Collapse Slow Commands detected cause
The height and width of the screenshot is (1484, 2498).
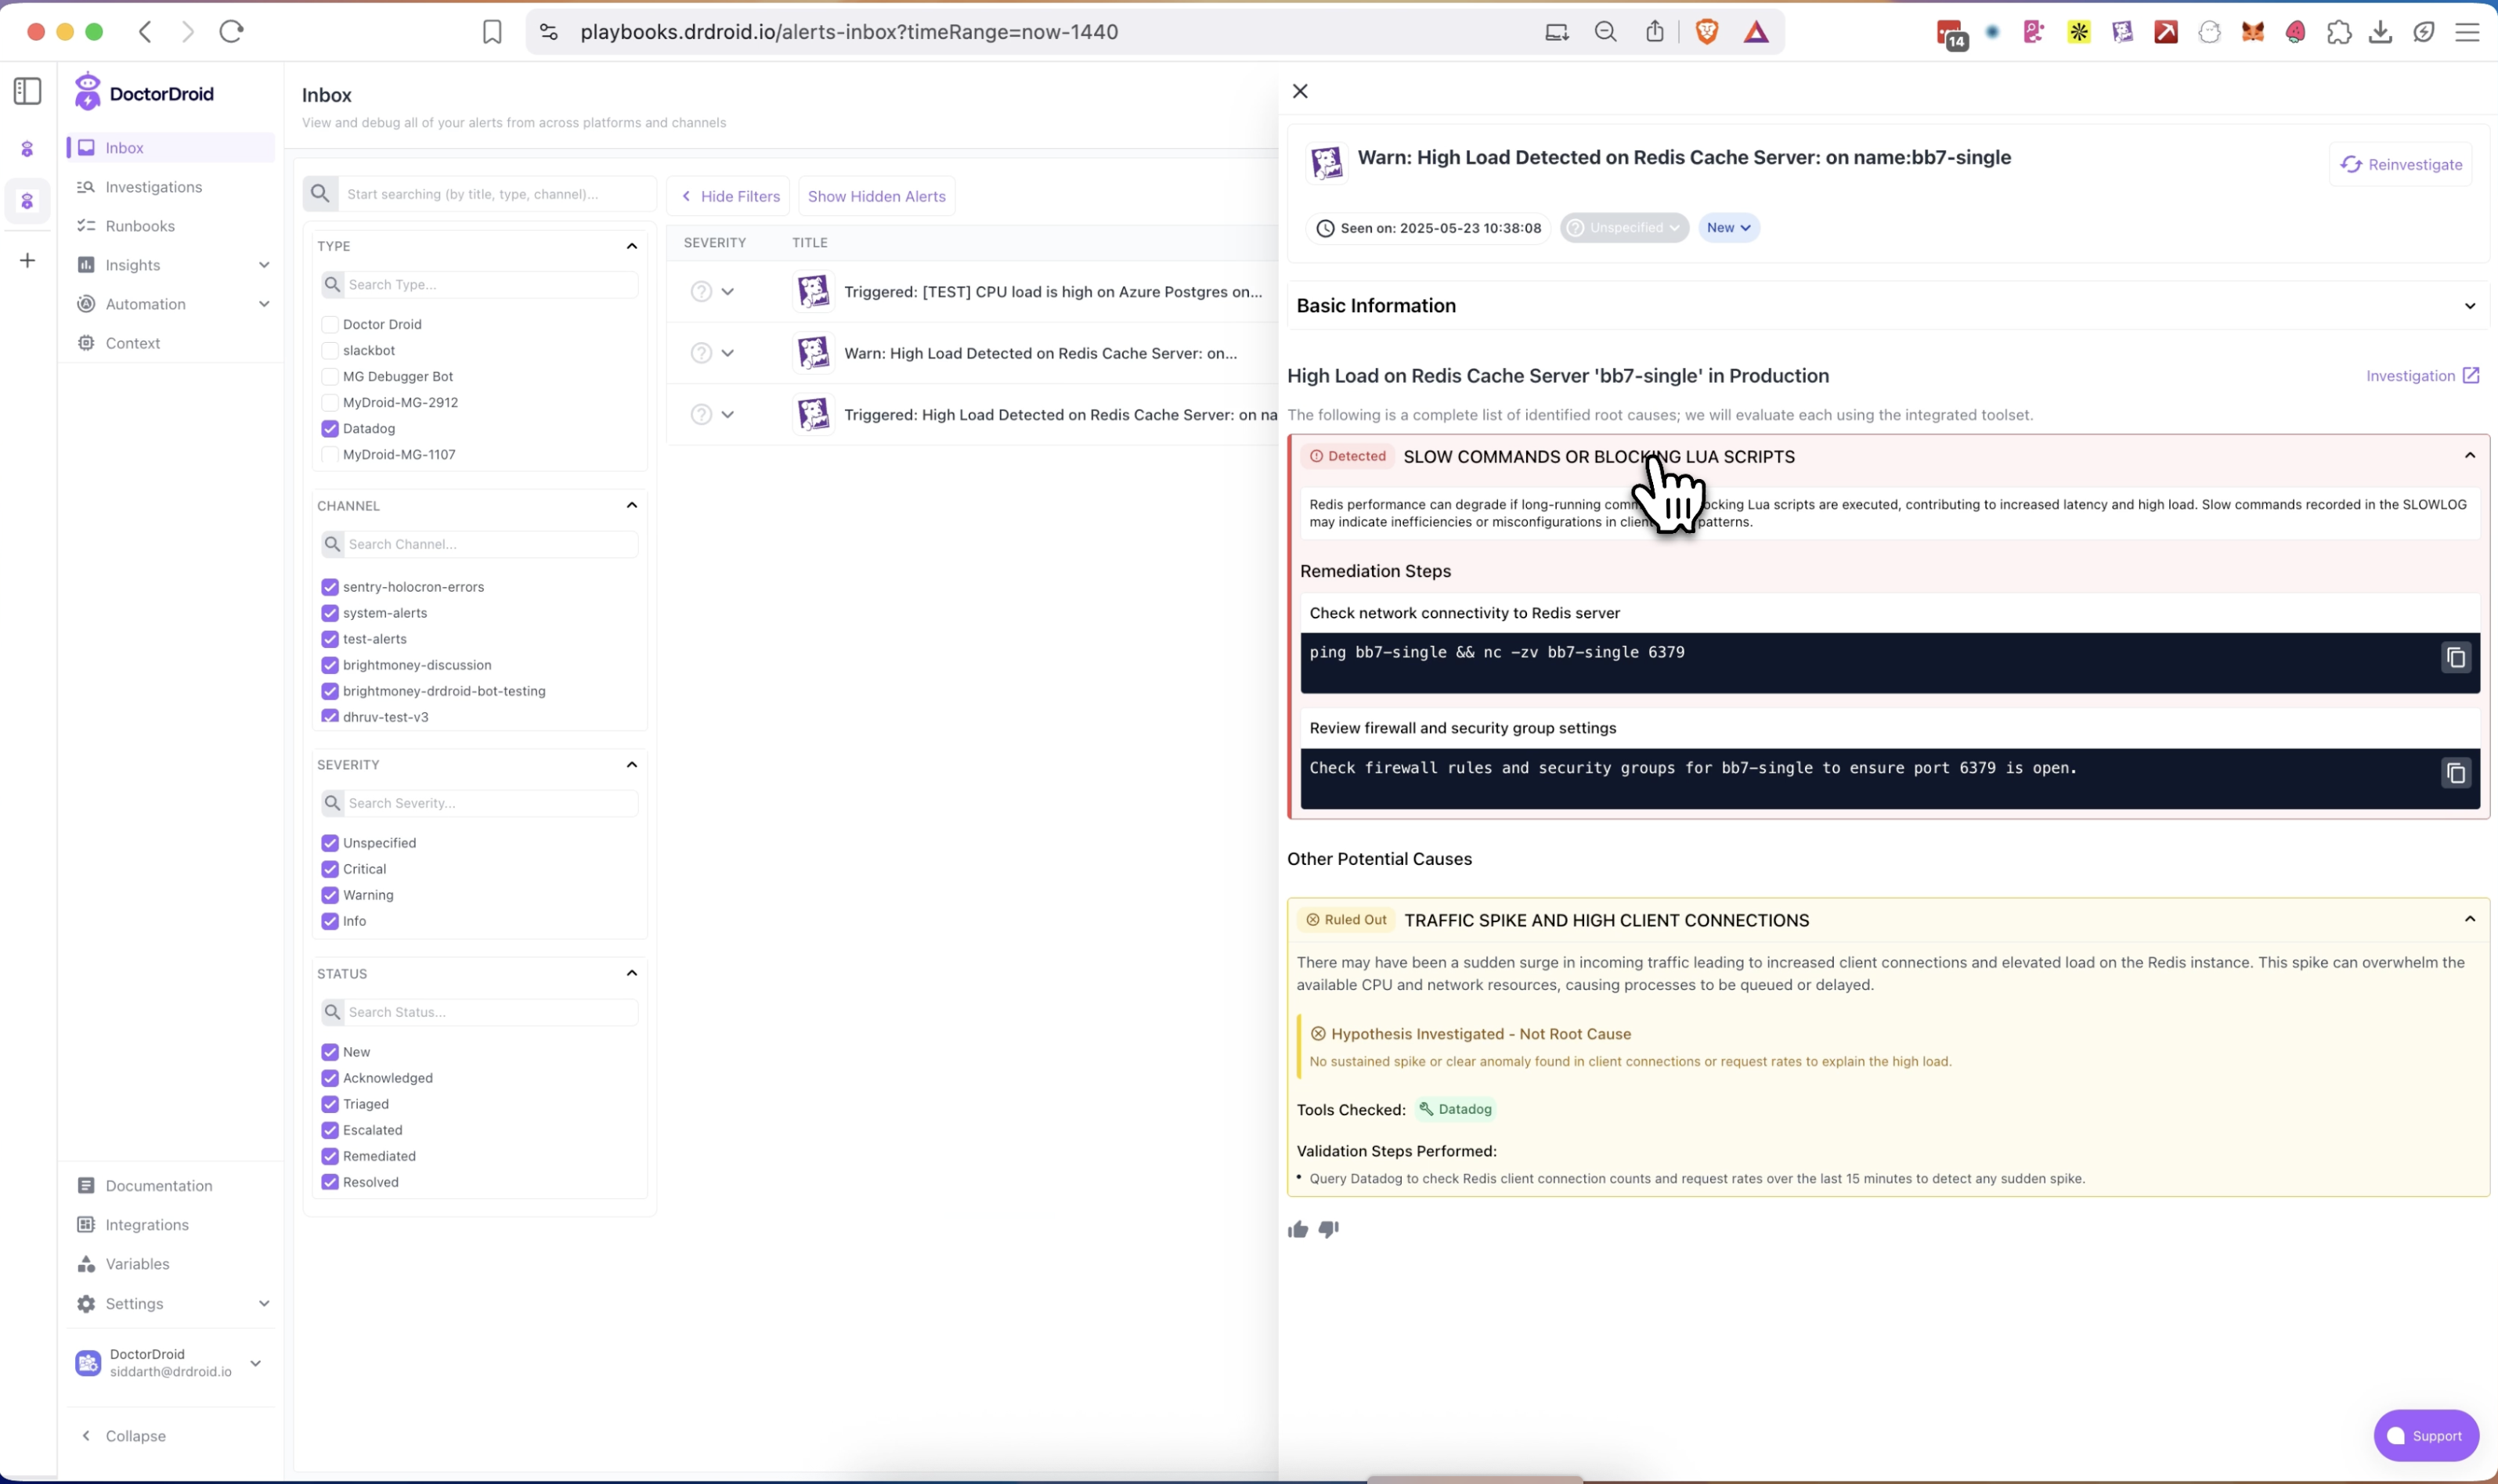point(2469,456)
